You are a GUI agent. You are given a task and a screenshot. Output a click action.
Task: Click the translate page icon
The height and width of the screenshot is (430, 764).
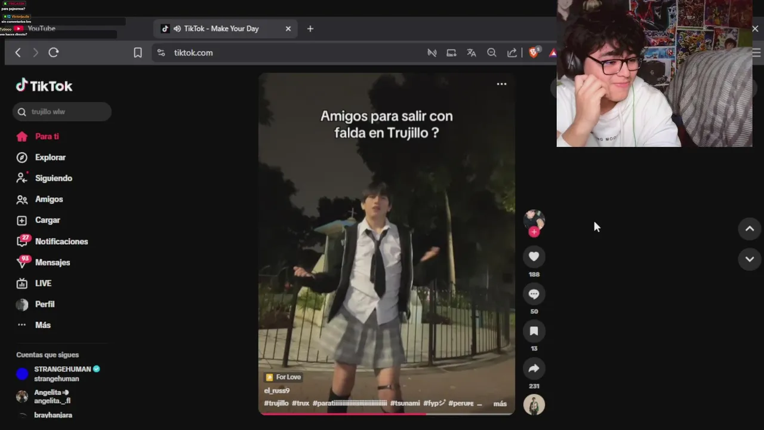472,53
